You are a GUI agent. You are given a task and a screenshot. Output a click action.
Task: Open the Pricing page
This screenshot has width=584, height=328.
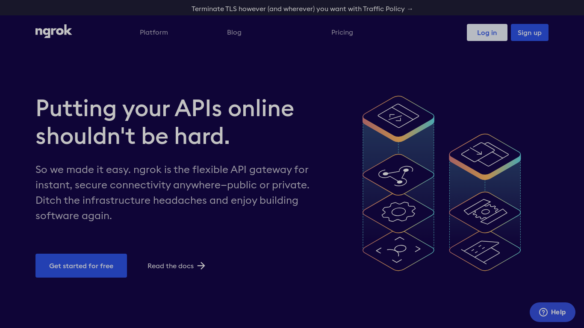point(342,32)
